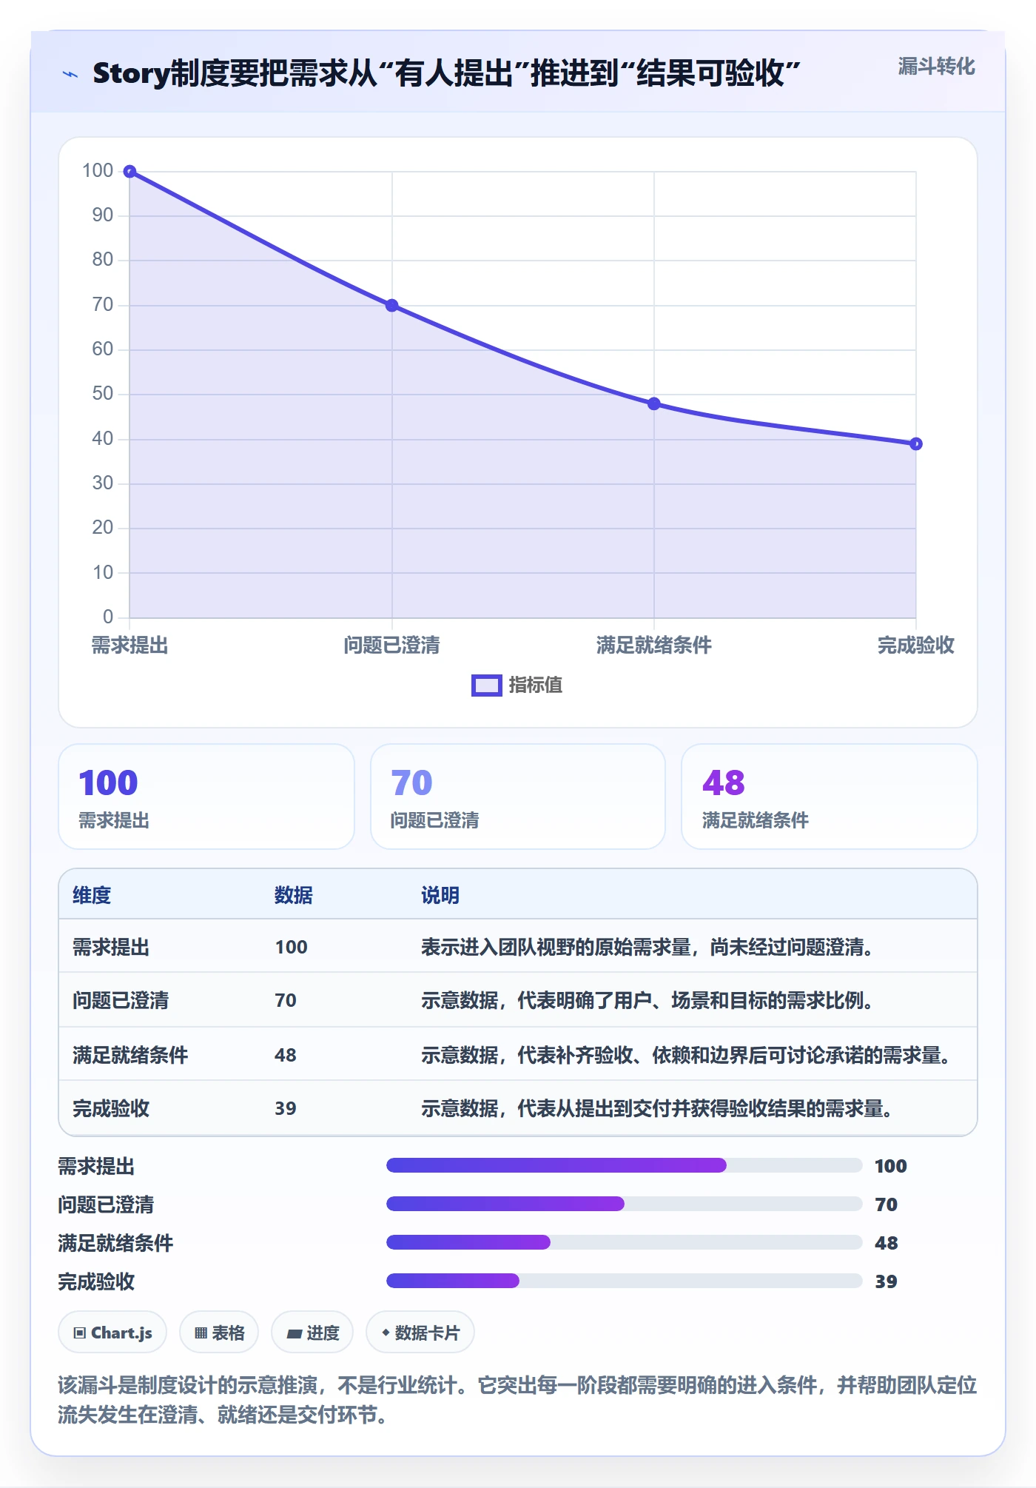This screenshot has width=1036, height=1488.
Task: Select the 问题已澄清 data point on the line chart
Action: coord(392,306)
